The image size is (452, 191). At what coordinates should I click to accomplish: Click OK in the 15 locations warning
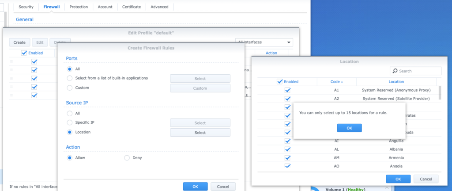350,128
